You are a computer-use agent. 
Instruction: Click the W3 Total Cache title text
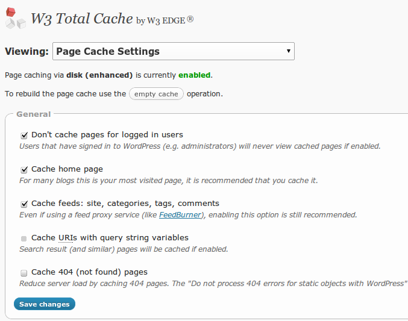[x=82, y=19]
